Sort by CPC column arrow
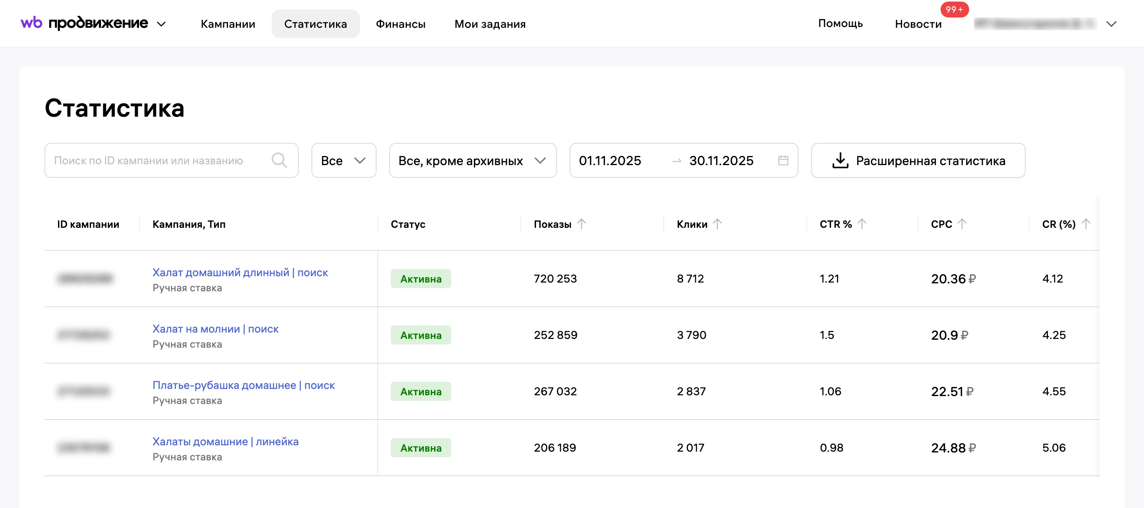 pos(962,224)
